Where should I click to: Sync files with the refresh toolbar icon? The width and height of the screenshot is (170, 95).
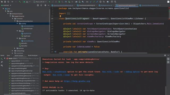[x=8, y=2]
